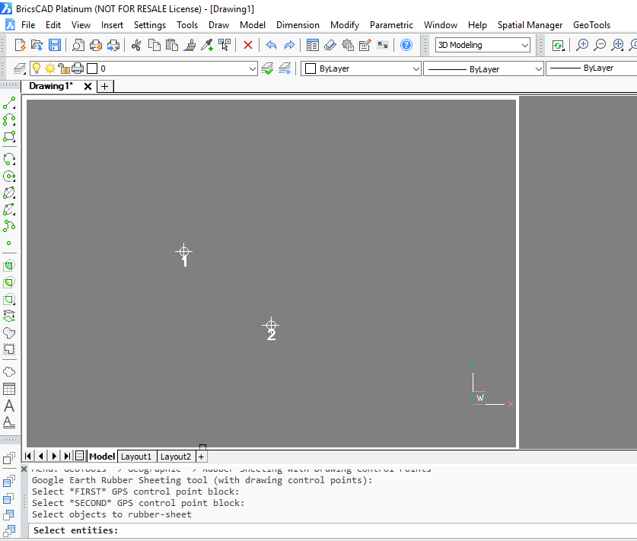Open the ByLayer color dropdown swatch
This screenshot has height=541, width=637.
[x=361, y=68]
